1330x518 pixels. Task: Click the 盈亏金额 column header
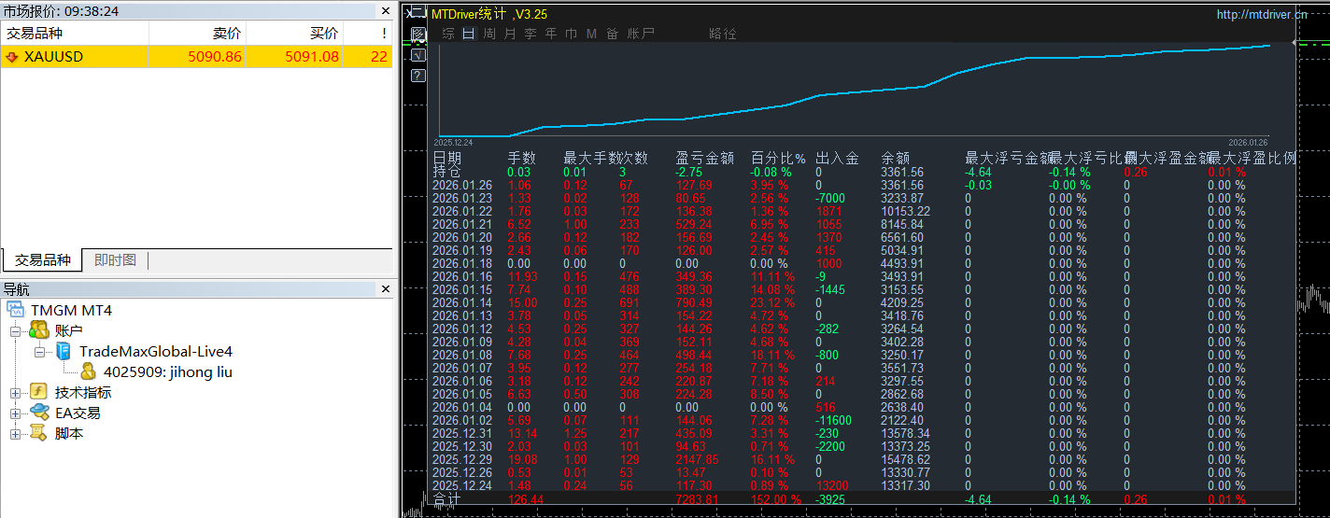tap(704, 159)
